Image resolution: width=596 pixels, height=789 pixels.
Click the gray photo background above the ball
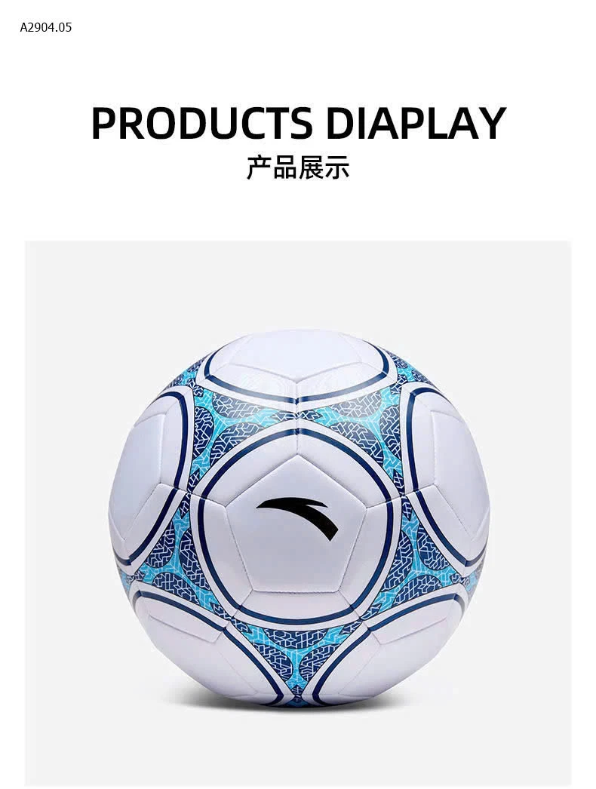coord(298,284)
